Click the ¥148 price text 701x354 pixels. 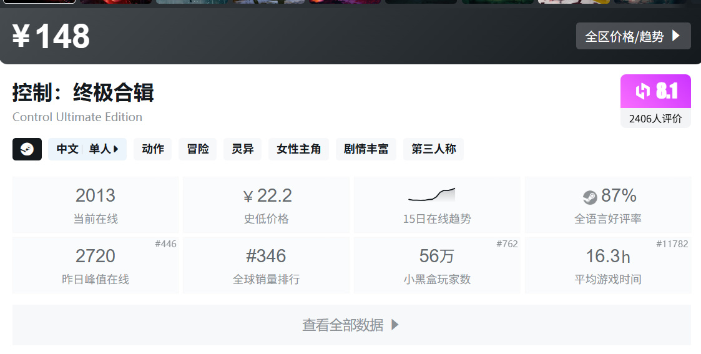pyautogui.click(x=51, y=36)
